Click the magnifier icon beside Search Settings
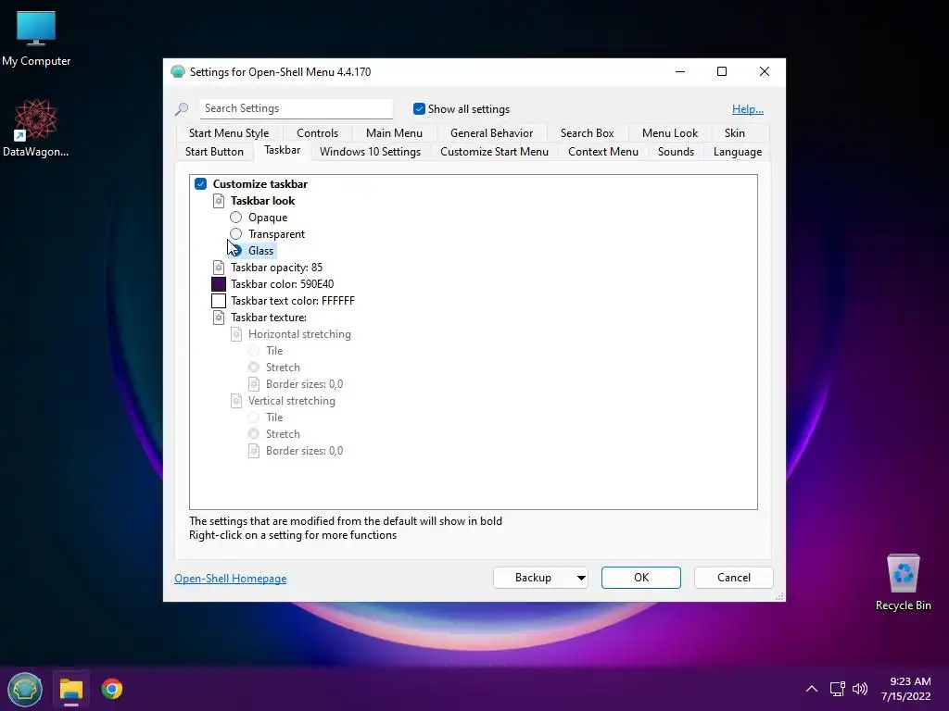 pos(182,109)
